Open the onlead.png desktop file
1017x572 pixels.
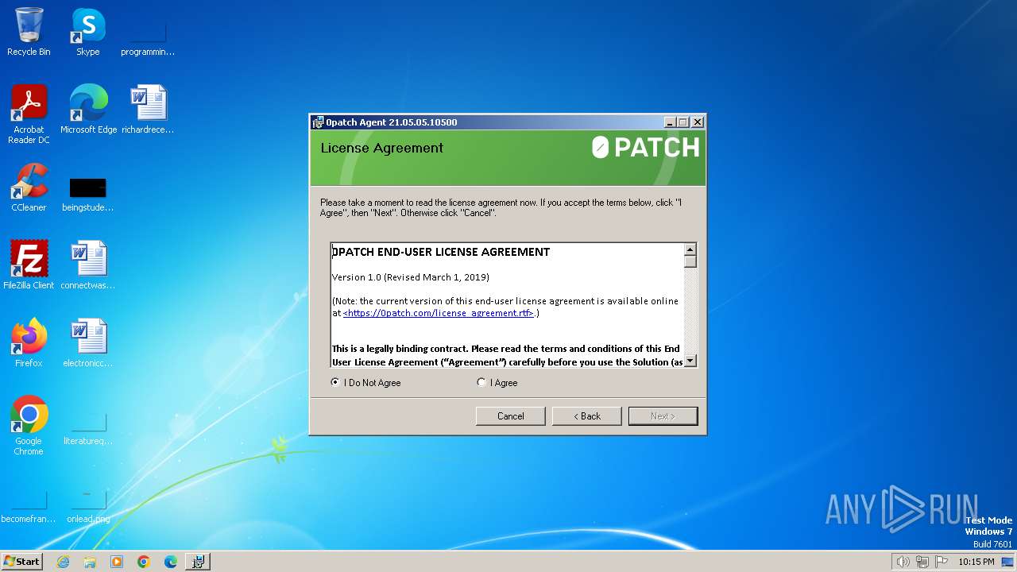88,505
